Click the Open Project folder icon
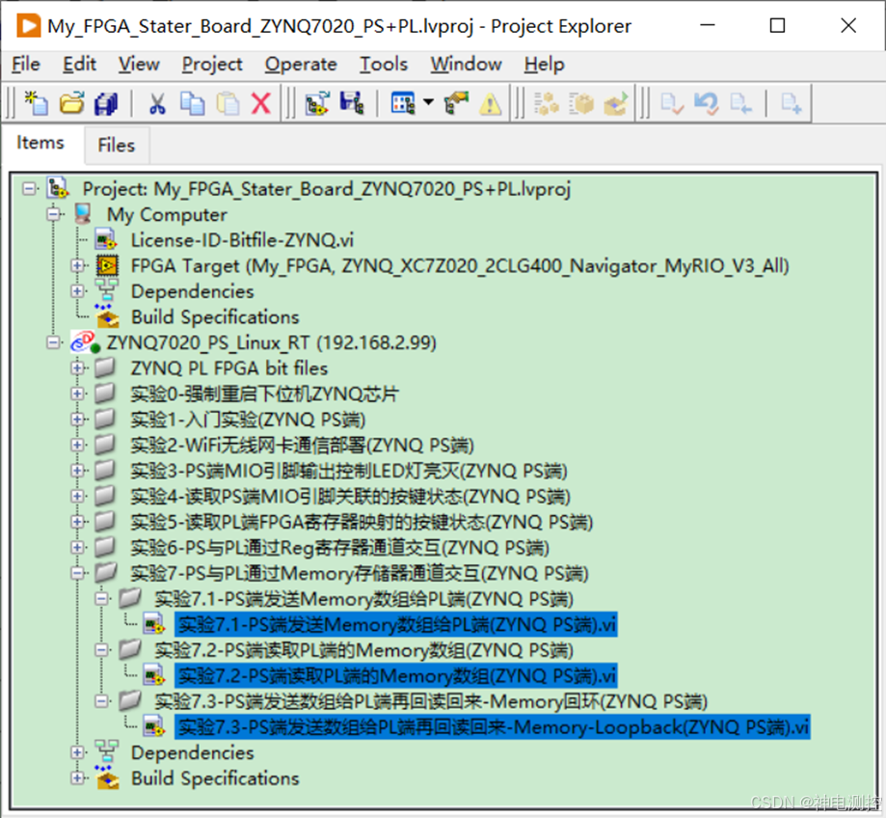Screen dimensions: 886x818 [71, 103]
